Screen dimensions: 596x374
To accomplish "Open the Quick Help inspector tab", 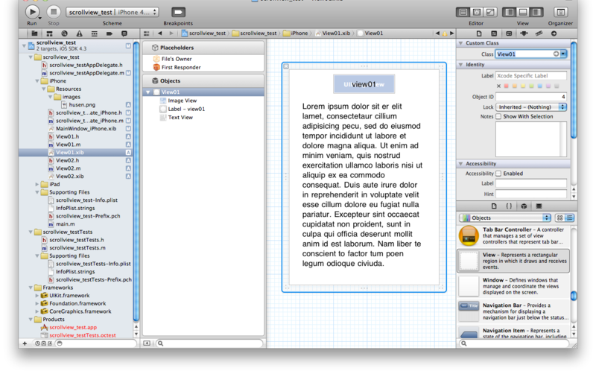I will point(494,34).
